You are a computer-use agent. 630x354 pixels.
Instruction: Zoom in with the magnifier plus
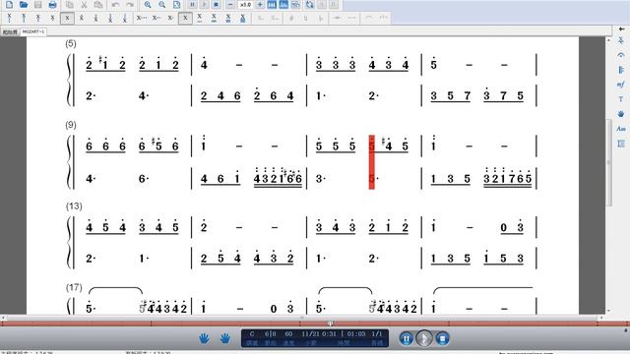(148, 5)
